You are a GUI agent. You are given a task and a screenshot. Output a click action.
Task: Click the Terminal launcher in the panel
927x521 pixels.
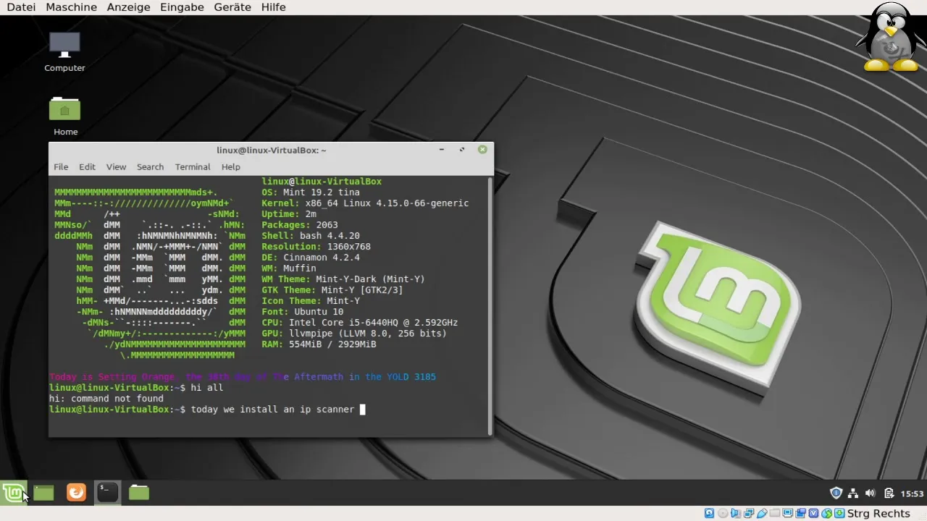(107, 493)
